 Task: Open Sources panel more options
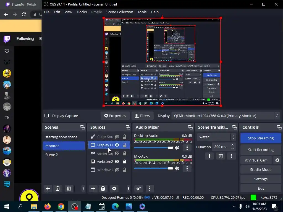[128, 189]
